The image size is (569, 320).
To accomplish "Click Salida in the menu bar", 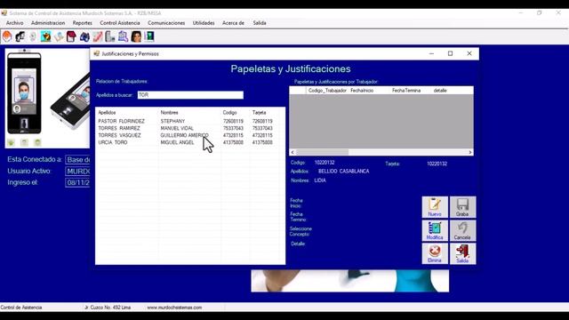I will click(260, 23).
